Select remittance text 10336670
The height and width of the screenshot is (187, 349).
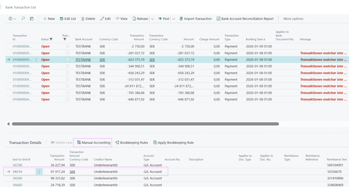334,172
